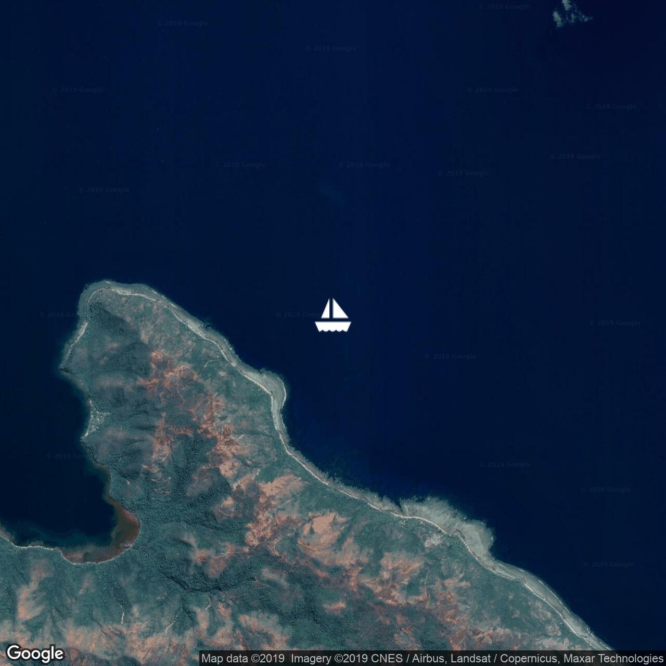Viewport: 666px width, 666px height.
Task: Click the faint shoal north of the sailboat
Action: pyautogui.click(x=330, y=193)
